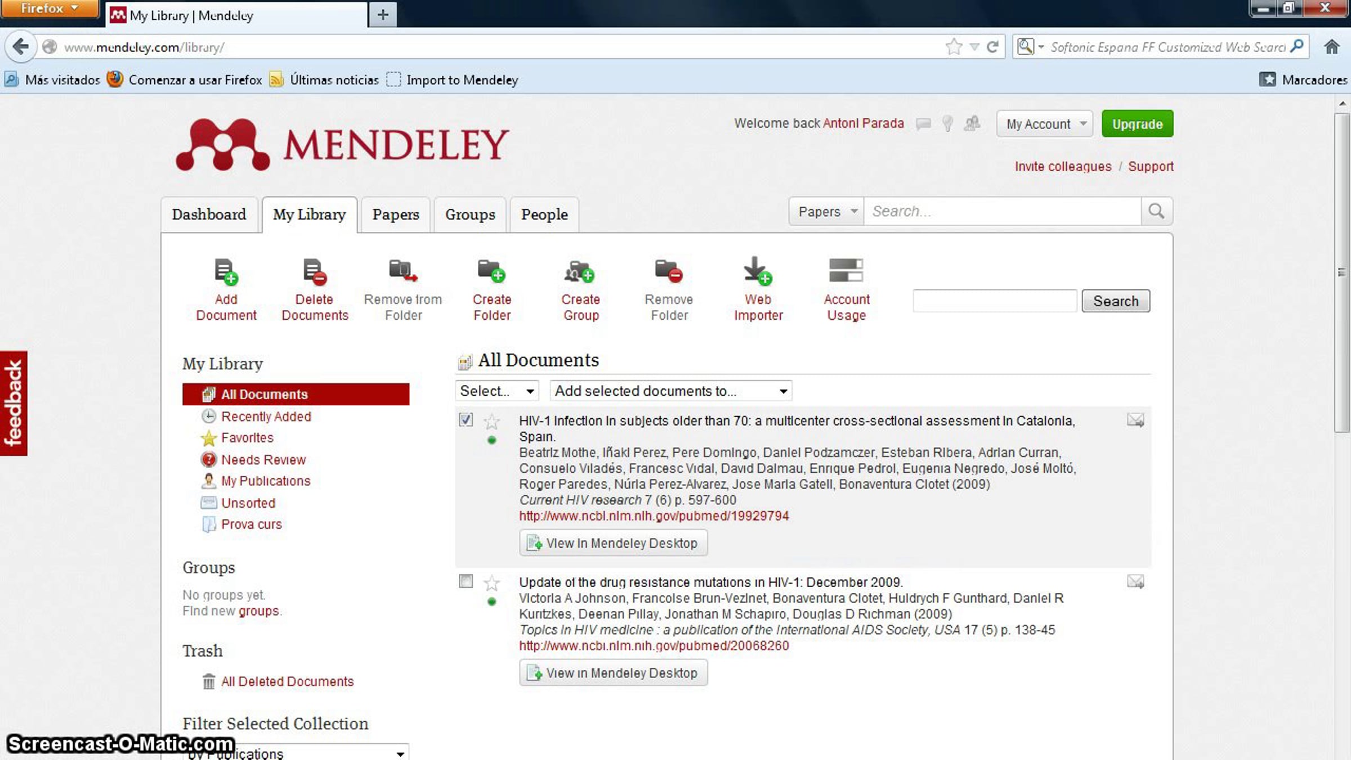
Task: Uncheck the HIV-1 infection paper checkbox
Action: pos(466,420)
